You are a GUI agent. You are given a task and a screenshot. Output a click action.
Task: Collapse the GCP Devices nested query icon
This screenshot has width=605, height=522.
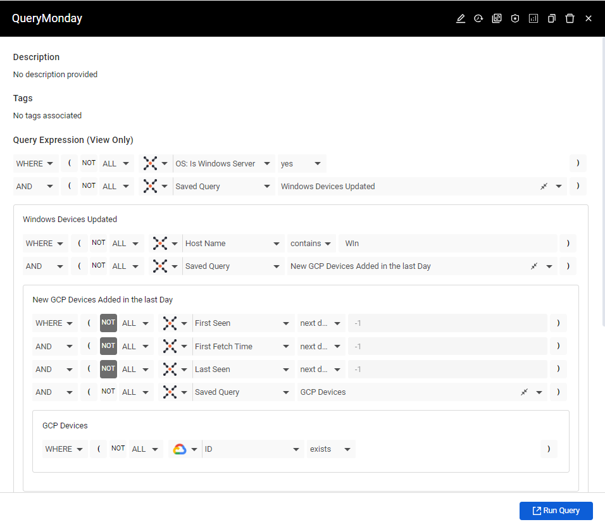pyautogui.click(x=525, y=392)
